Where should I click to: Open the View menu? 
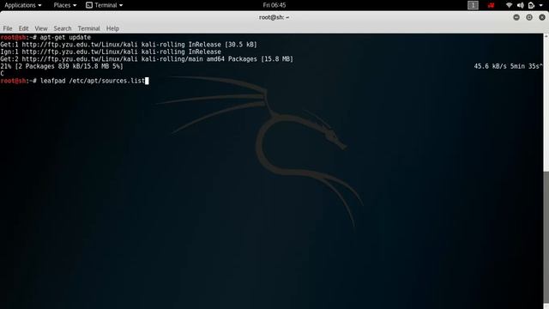click(41, 28)
